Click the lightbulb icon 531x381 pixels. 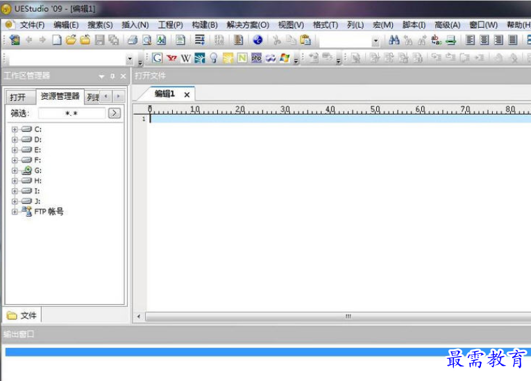[x=214, y=58]
